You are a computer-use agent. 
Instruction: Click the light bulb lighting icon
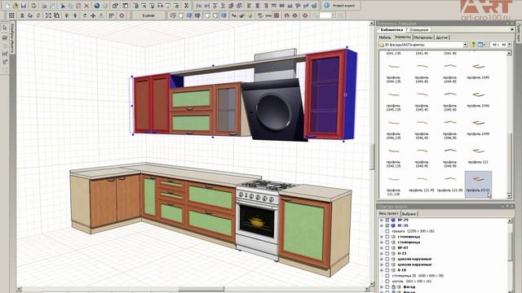click(x=250, y=15)
